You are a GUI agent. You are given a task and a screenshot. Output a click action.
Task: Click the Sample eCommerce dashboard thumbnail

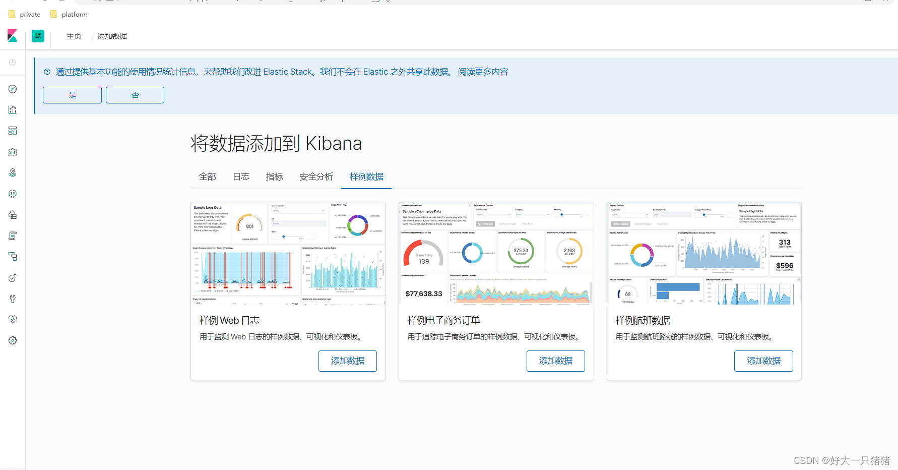click(x=496, y=254)
